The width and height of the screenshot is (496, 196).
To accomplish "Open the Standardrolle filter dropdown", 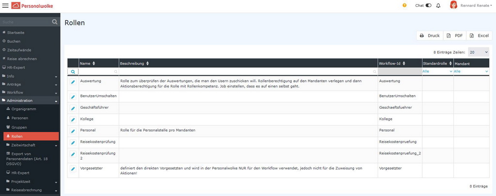I will coord(437,71).
